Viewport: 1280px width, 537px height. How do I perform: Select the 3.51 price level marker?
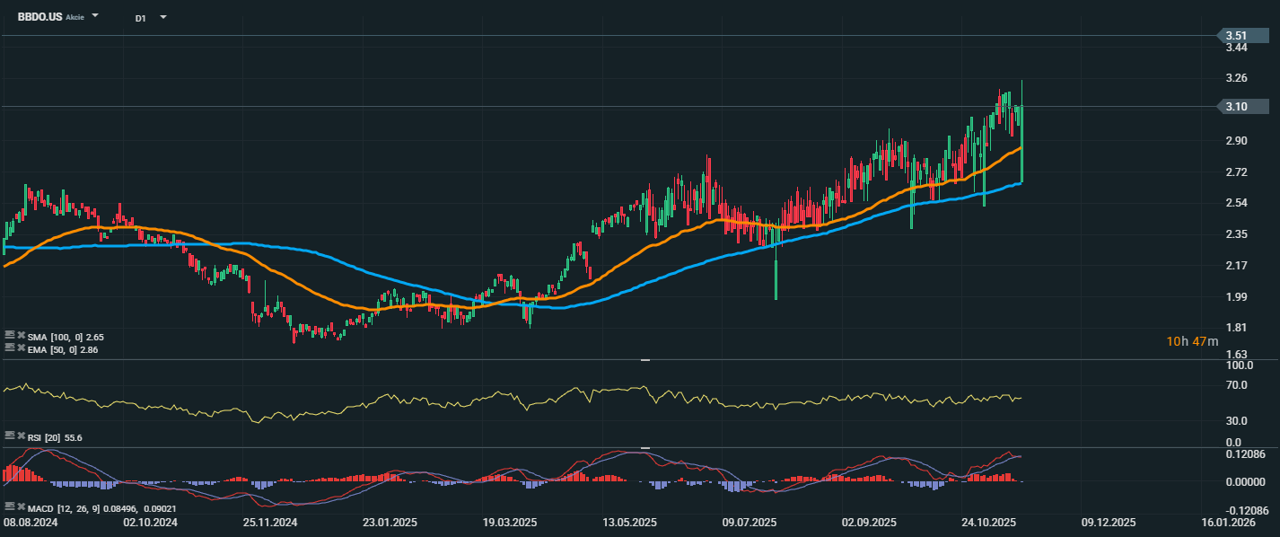tap(1235, 36)
